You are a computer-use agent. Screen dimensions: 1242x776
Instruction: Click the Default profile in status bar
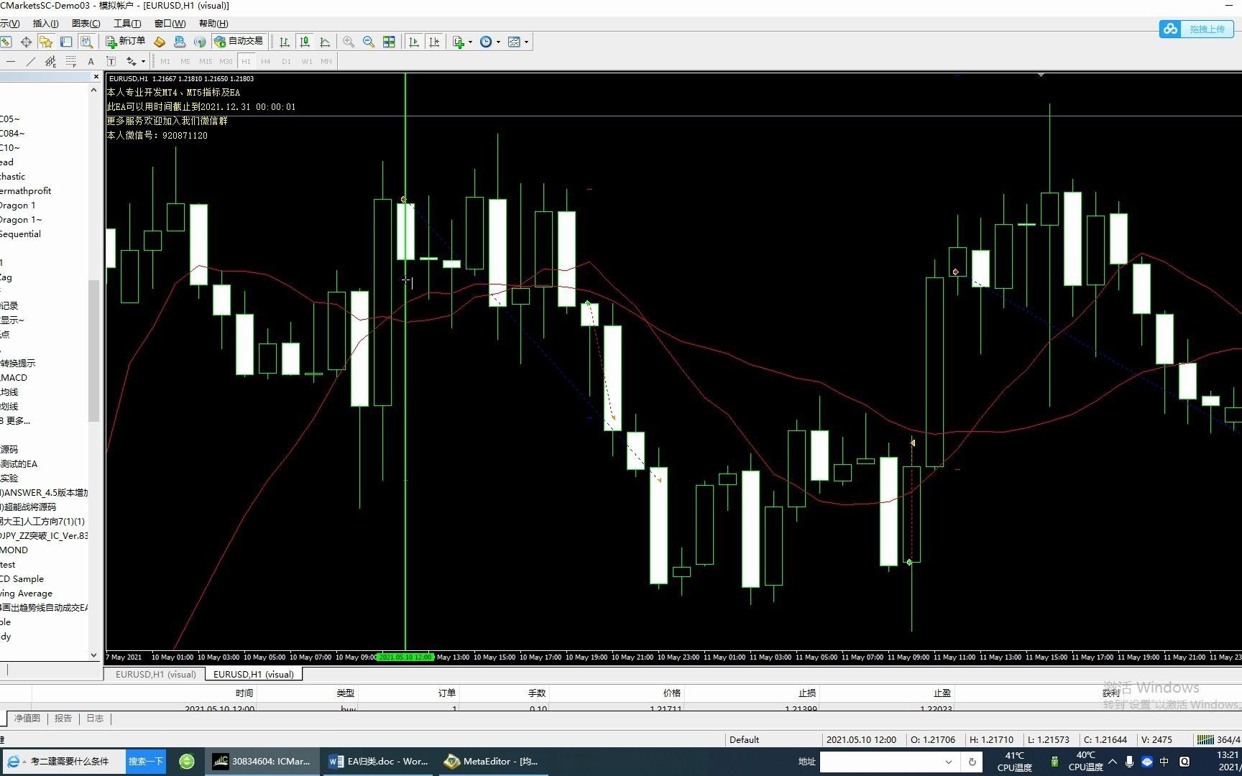click(744, 739)
